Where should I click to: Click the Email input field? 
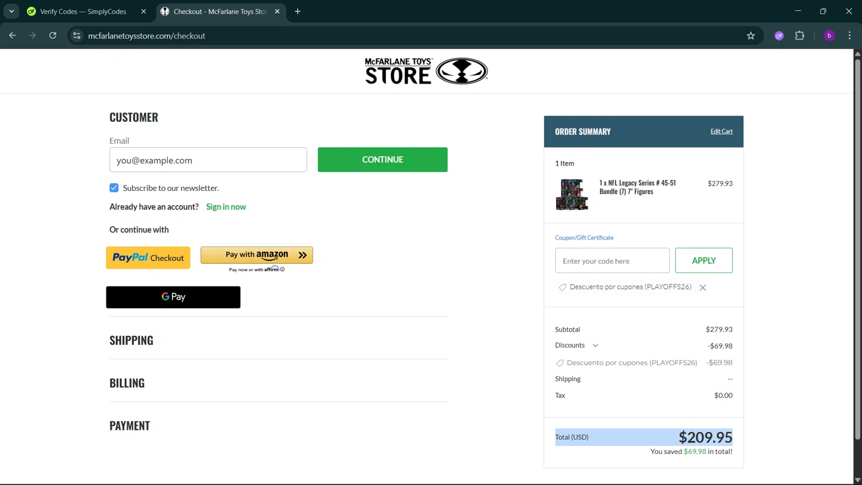click(x=208, y=160)
